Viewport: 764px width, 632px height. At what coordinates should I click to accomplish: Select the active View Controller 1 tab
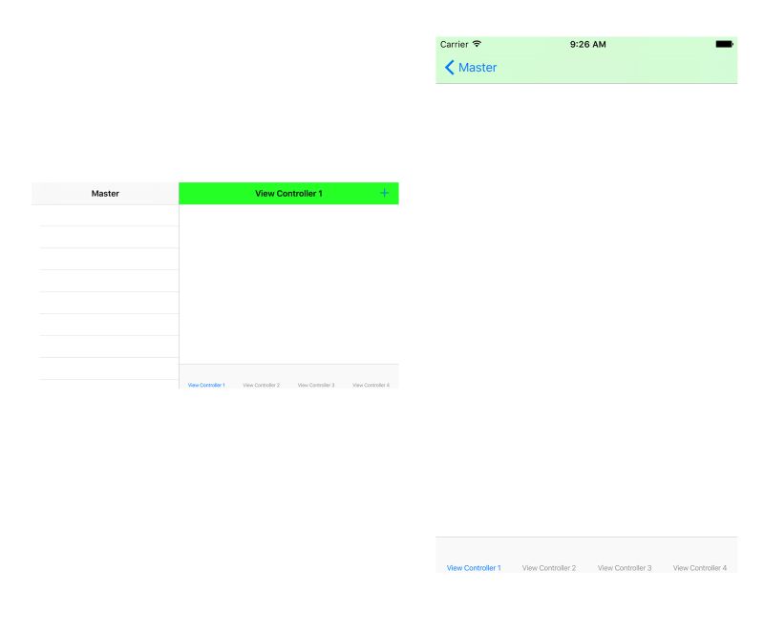click(x=473, y=567)
